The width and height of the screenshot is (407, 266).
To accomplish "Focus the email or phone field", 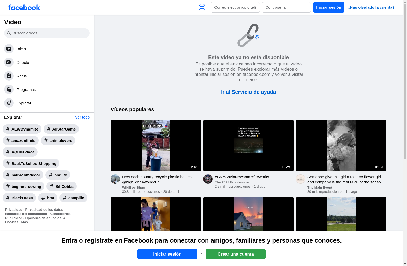I will point(235,7).
